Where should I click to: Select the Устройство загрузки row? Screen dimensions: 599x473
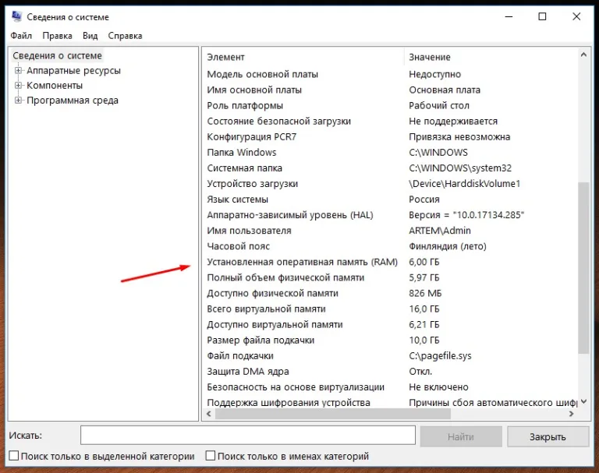(390, 184)
